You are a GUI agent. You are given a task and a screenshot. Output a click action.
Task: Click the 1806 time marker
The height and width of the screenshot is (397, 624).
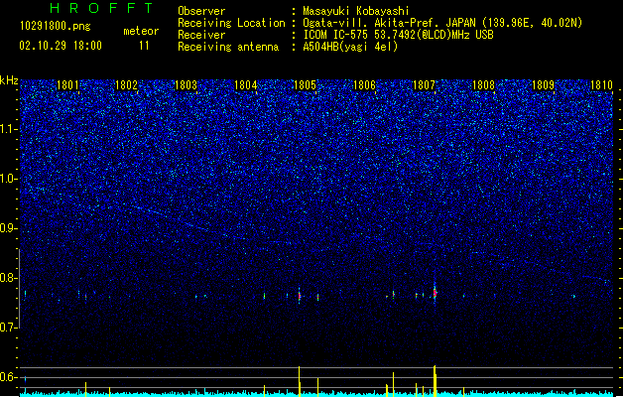tap(364, 85)
